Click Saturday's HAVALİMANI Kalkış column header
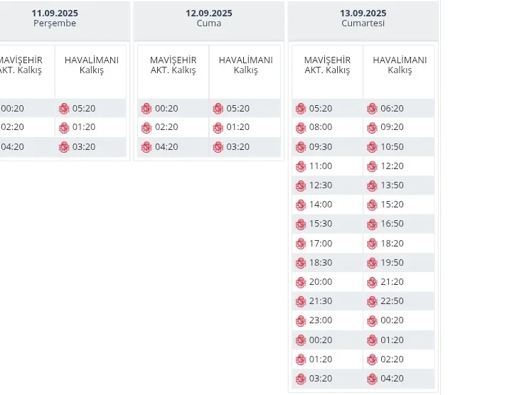Screen dimensions: 512x395 point(399,65)
